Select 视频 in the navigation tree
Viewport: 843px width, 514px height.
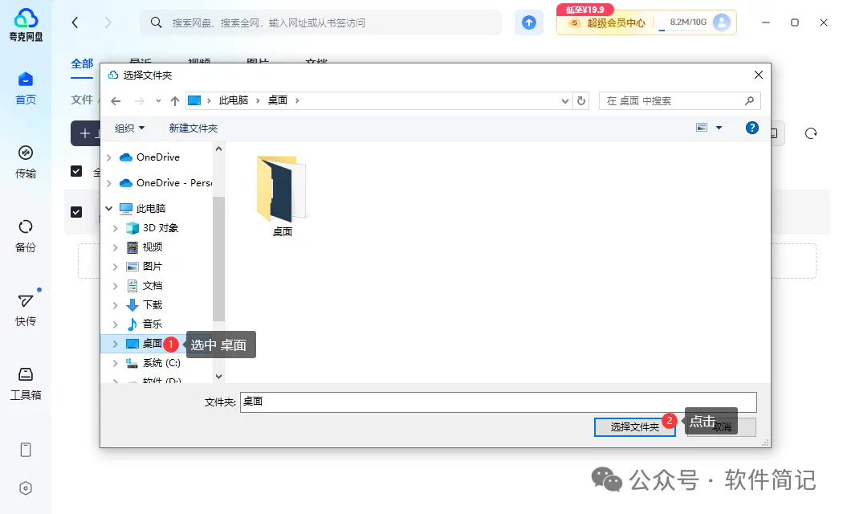[153, 247]
